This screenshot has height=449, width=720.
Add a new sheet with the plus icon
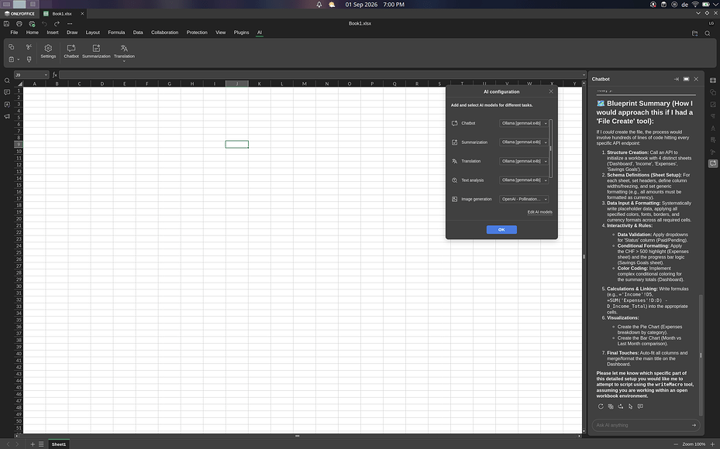pyautogui.click(x=33, y=444)
